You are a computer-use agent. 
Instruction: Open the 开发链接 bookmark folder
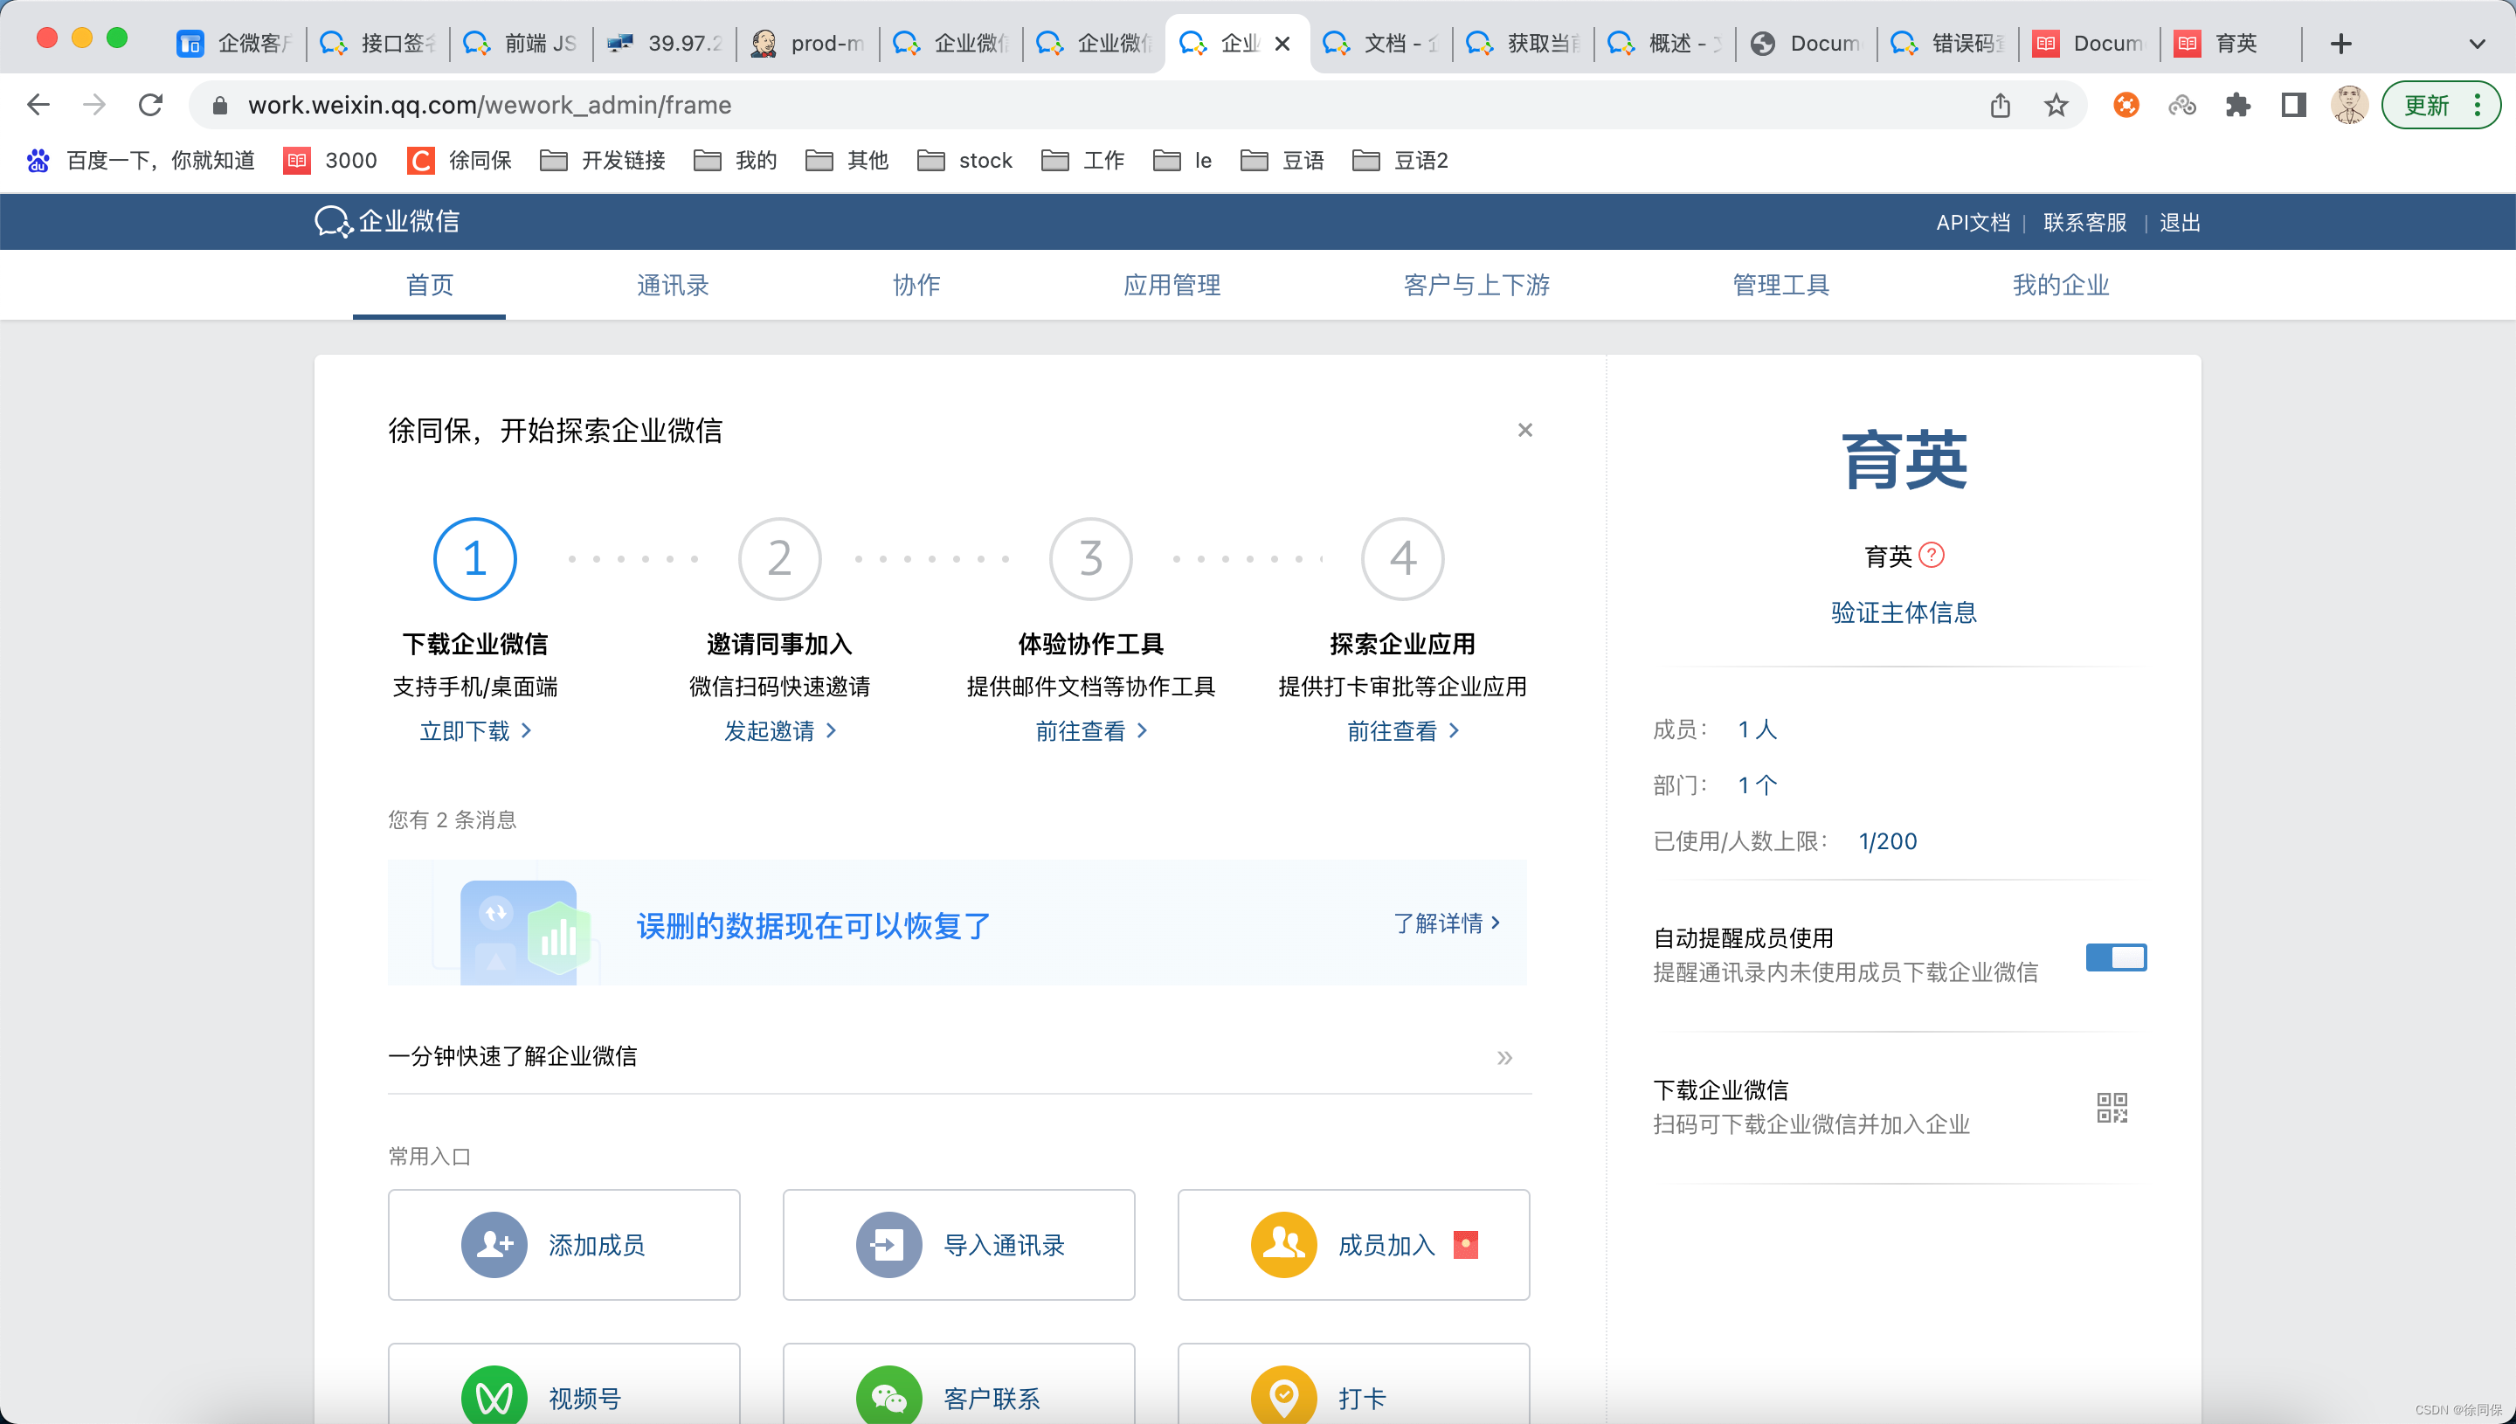602,161
